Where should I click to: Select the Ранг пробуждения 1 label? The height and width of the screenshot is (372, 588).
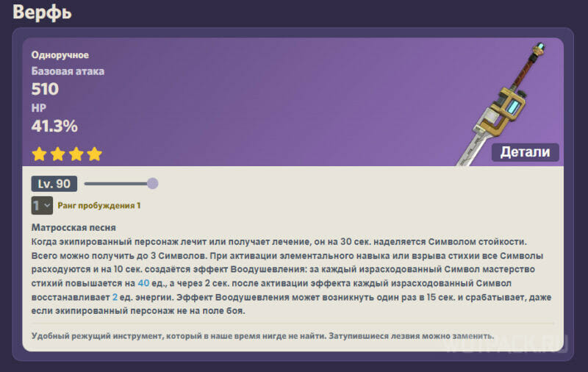[x=99, y=206]
